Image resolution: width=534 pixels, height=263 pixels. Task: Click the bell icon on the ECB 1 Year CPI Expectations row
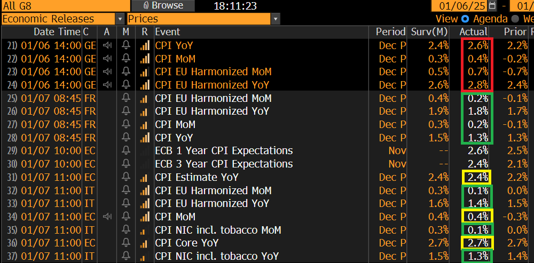point(126,151)
